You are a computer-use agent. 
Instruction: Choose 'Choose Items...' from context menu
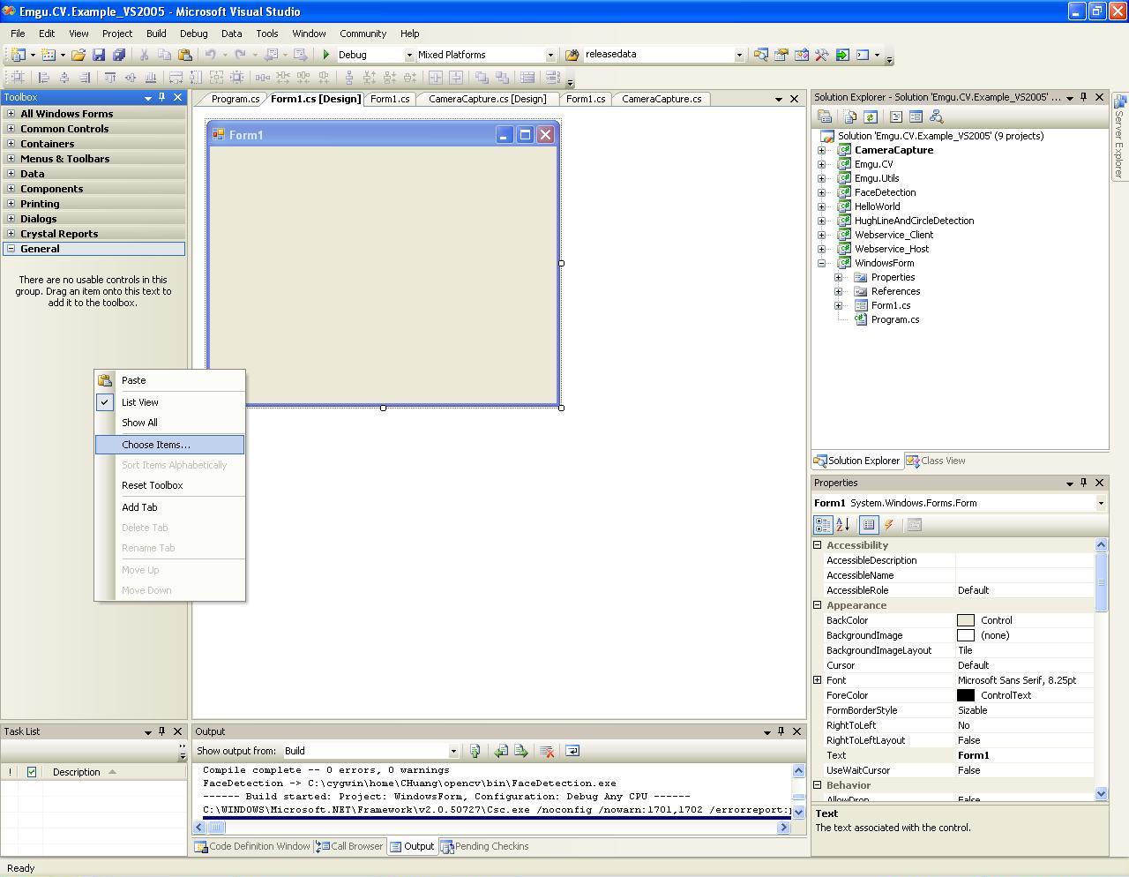169,445
